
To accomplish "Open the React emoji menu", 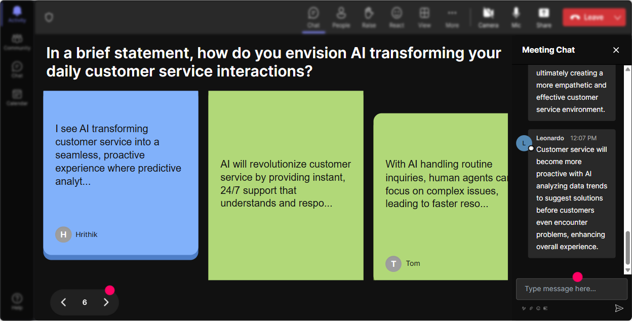I will click(x=397, y=17).
